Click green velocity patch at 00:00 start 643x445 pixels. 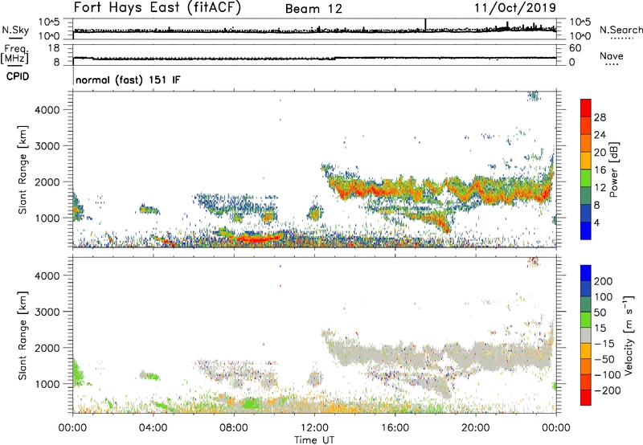[x=77, y=373]
